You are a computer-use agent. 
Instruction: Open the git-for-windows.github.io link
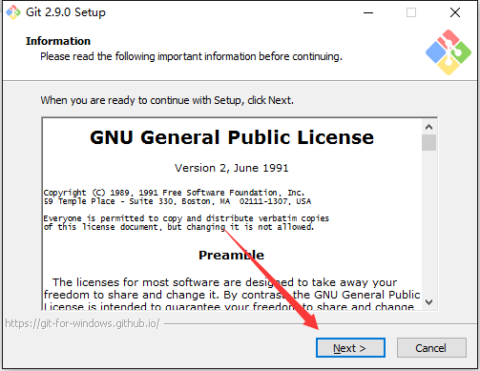tap(82, 323)
